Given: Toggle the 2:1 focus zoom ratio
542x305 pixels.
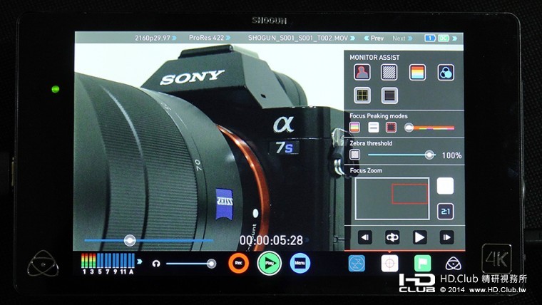Looking at the screenshot, I should pyautogui.click(x=445, y=212).
